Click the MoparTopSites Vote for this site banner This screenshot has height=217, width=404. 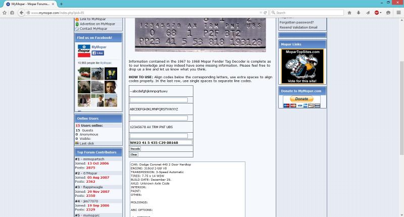[x=302, y=66]
